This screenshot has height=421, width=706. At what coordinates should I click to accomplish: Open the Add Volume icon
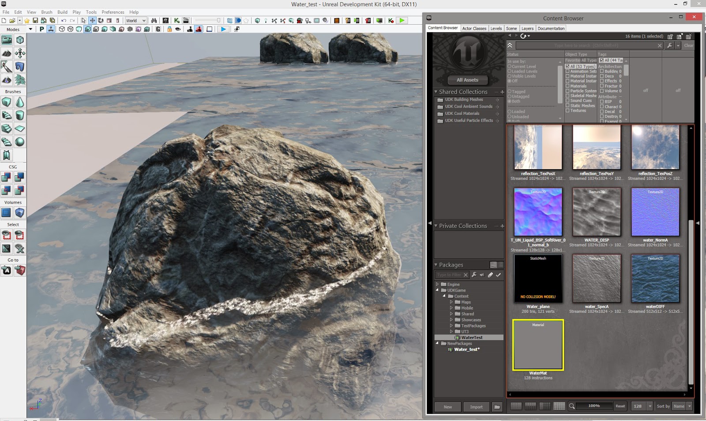click(20, 212)
